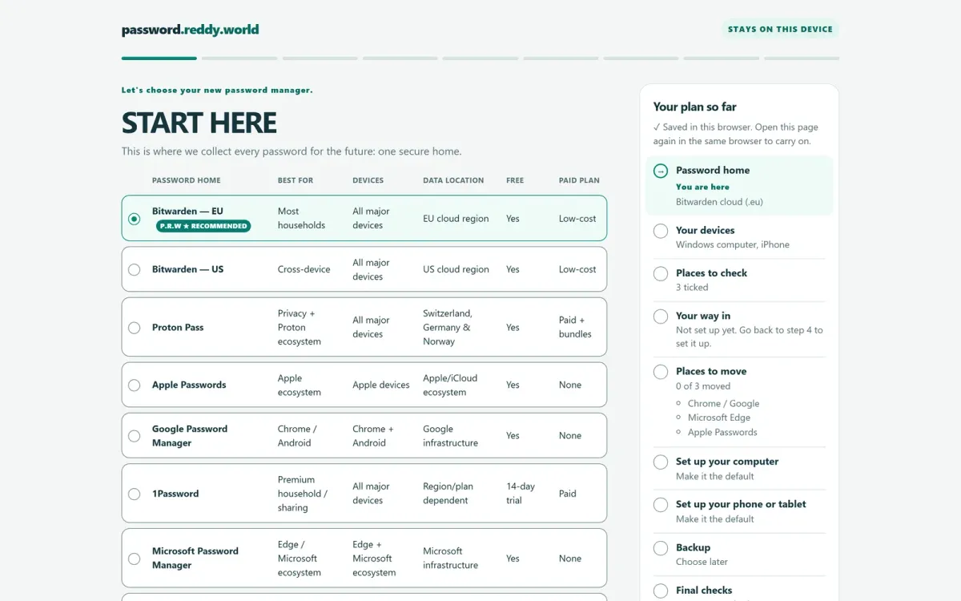This screenshot has width=961, height=601.
Task: Pick the Microsoft Password Manager radio button
Action: click(134, 559)
